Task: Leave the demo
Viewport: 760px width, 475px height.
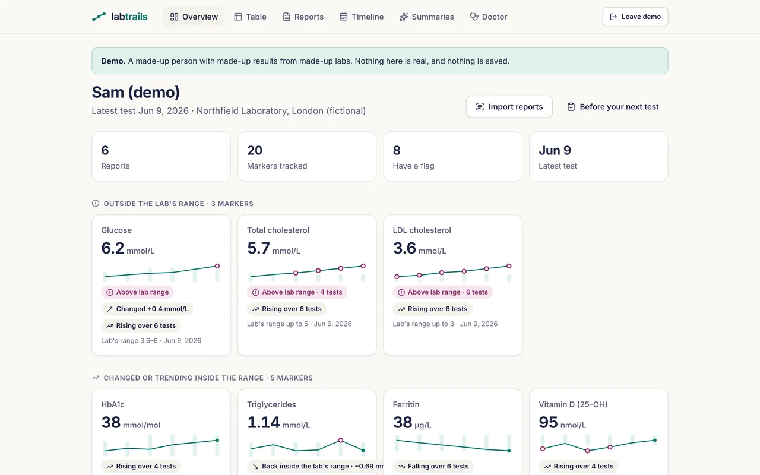Action: (x=635, y=17)
